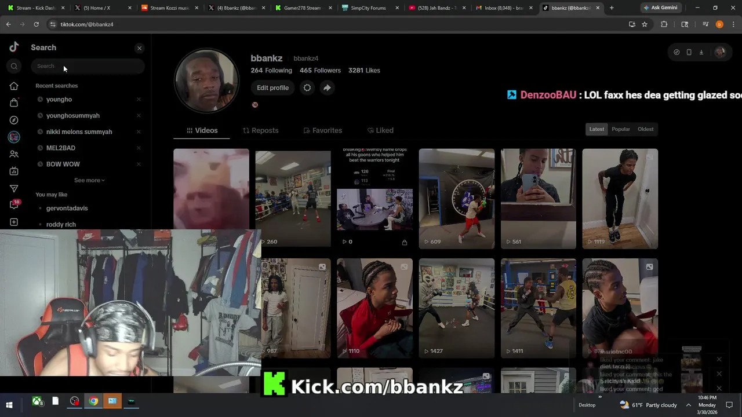Switch to the Favorites tab
The height and width of the screenshot is (417, 742).
tap(323, 130)
